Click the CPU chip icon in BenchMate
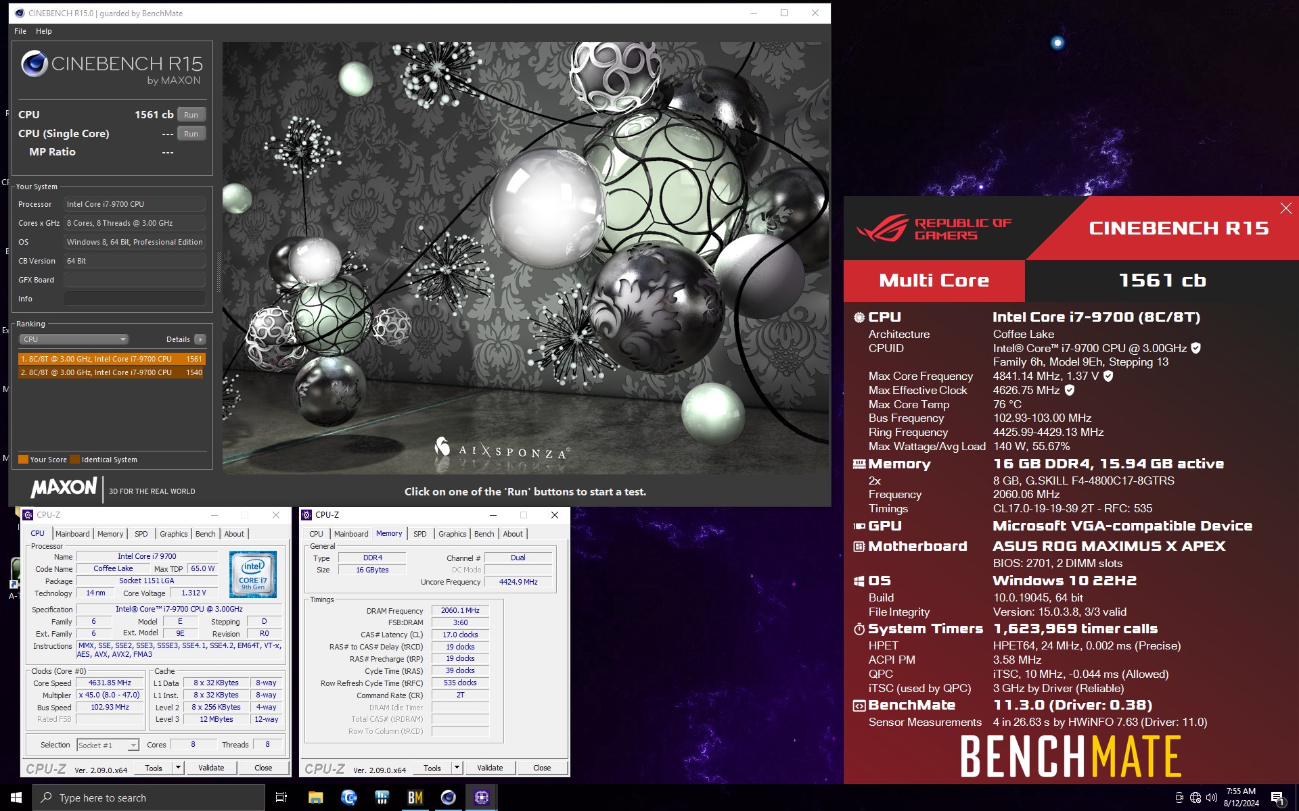The width and height of the screenshot is (1299, 811). 859,317
